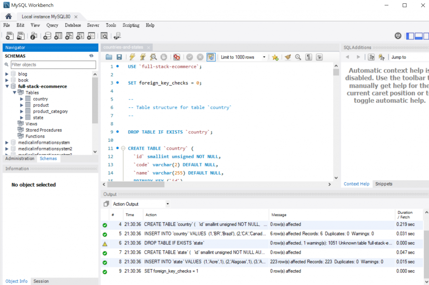The height and width of the screenshot is (285, 429).
Task: Refresh the schemas list
Action: (x=91, y=56)
